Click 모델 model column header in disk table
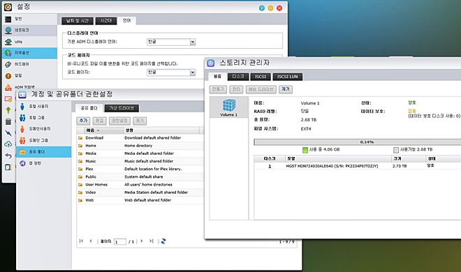 pos(338,159)
